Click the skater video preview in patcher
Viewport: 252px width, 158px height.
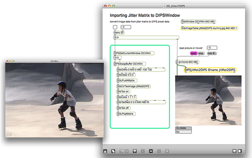click(208, 100)
